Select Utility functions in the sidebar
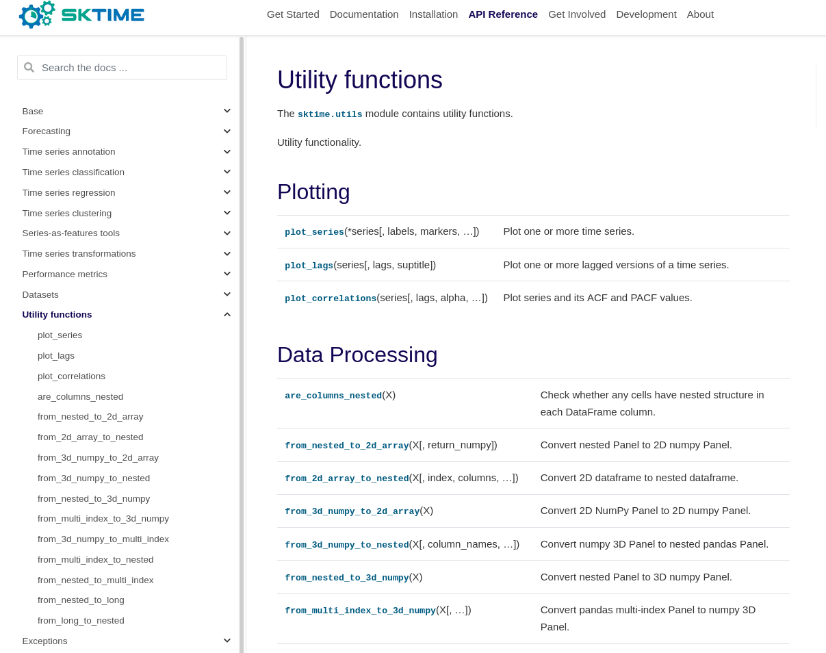The height and width of the screenshot is (653, 826). (57, 314)
